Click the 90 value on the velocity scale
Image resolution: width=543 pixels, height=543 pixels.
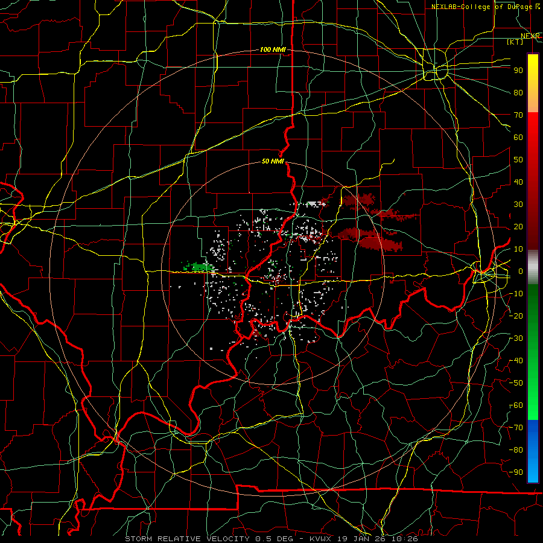click(518, 71)
